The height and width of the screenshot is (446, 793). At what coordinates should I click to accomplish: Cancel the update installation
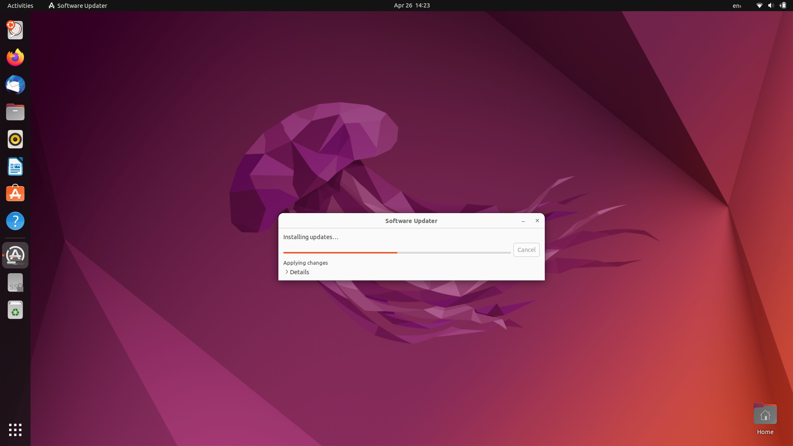click(526, 250)
